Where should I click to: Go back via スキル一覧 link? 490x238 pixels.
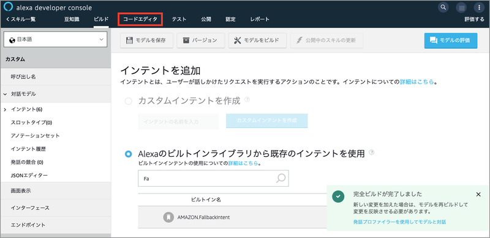point(21,20)
